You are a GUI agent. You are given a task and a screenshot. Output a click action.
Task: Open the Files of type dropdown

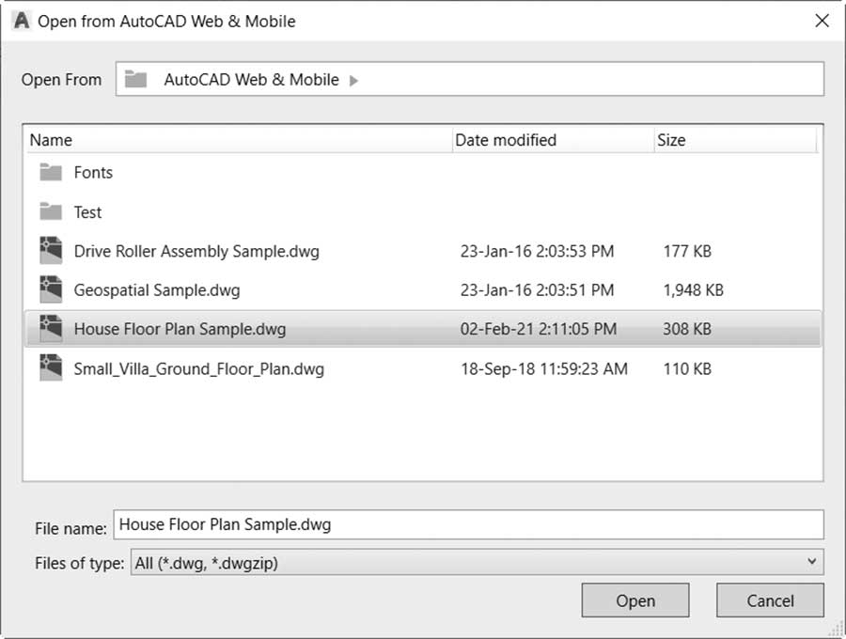(x=477, y=563)
